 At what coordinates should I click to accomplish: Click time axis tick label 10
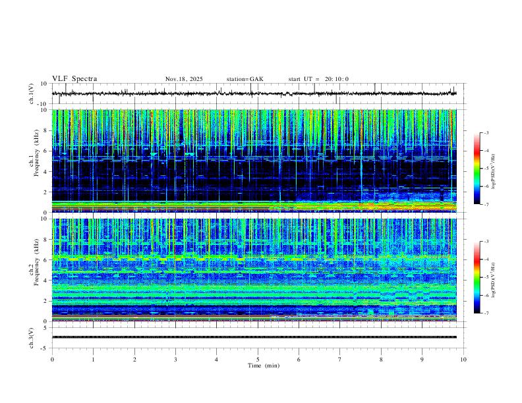463,360
